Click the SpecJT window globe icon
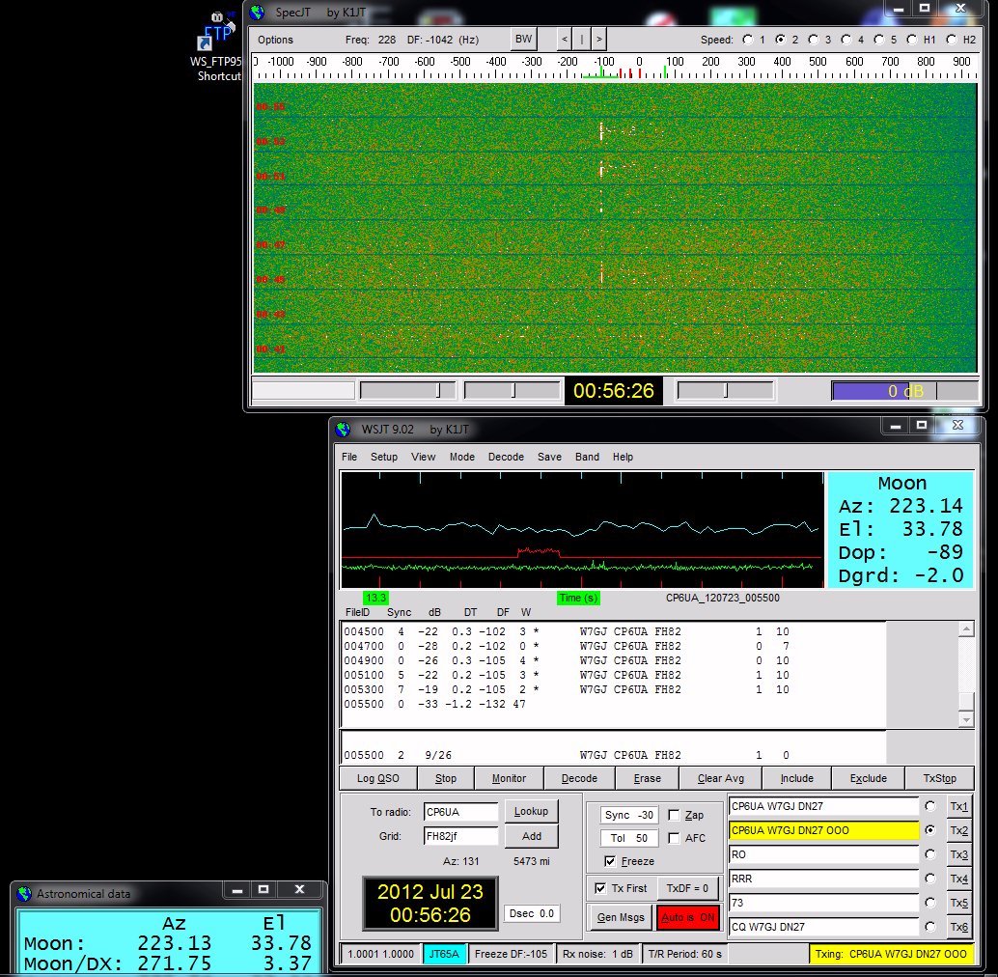 click(x=257, y=14)
